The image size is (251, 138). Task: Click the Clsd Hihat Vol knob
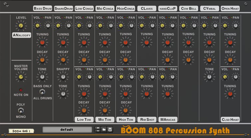click(225, 77)
